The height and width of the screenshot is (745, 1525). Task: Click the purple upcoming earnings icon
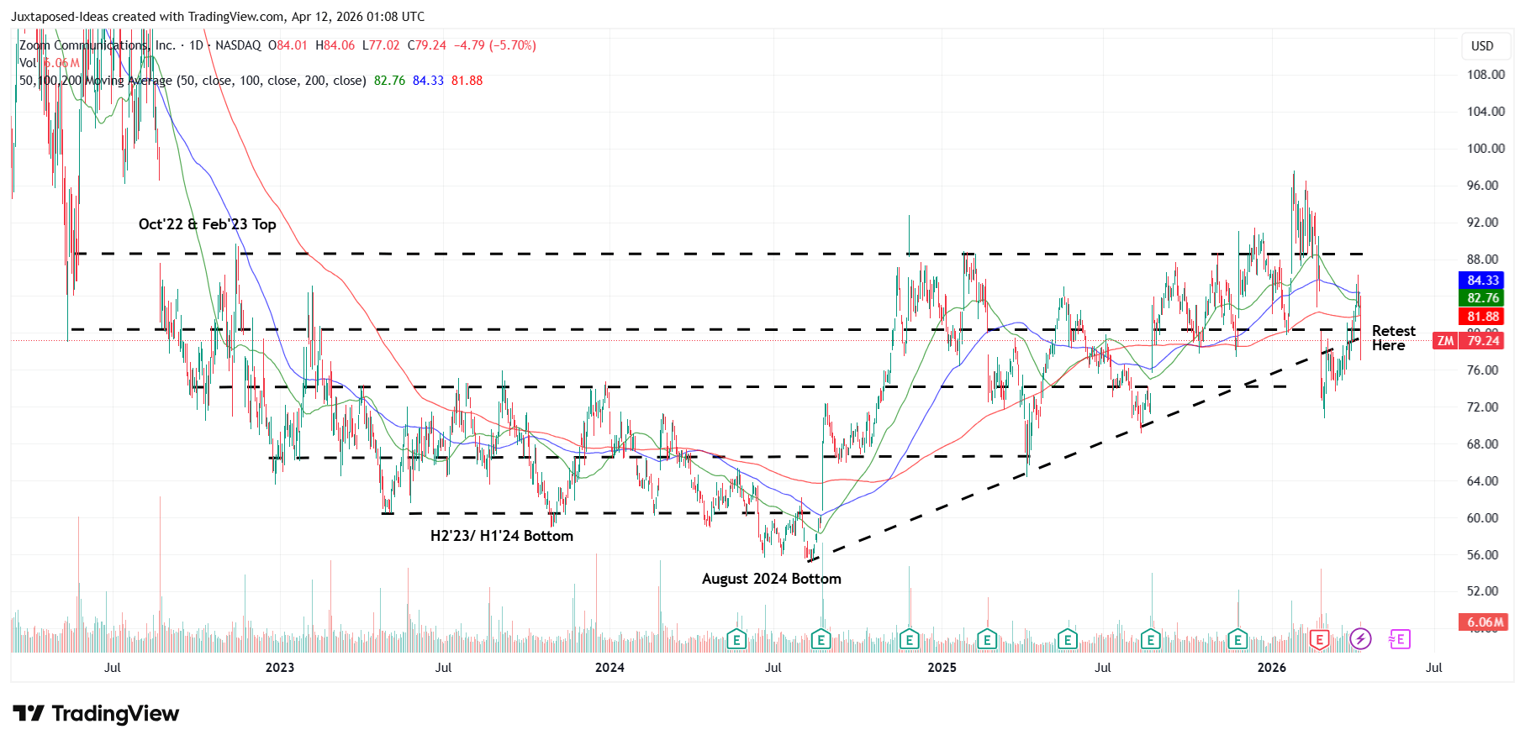(x=1400, y=640)
